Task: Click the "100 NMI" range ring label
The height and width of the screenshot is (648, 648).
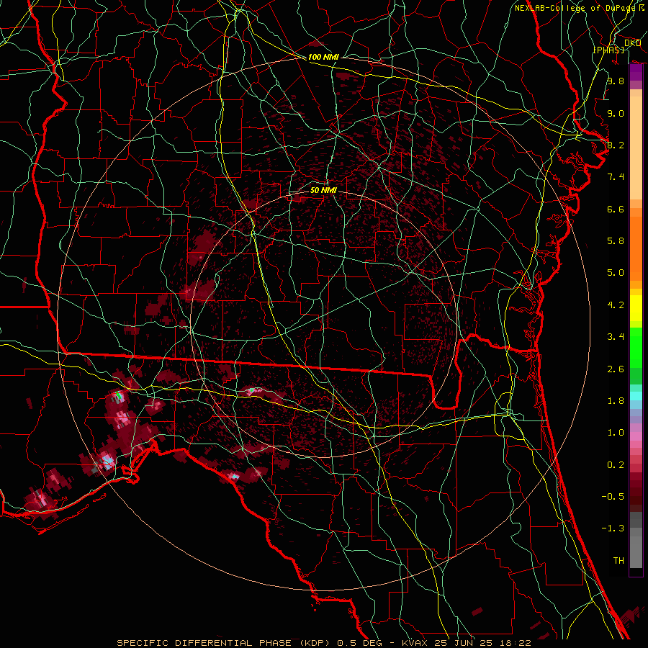Action: tap(323, 57)
